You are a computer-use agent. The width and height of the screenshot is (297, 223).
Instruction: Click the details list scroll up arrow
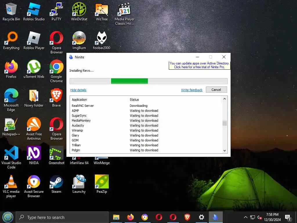(x=224, y=99)
